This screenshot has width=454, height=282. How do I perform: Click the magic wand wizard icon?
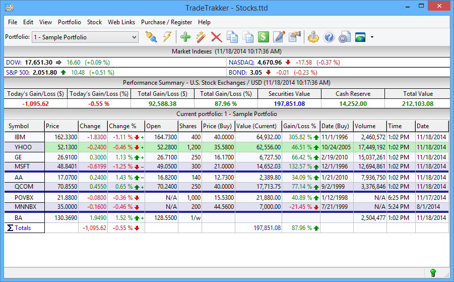201,37
